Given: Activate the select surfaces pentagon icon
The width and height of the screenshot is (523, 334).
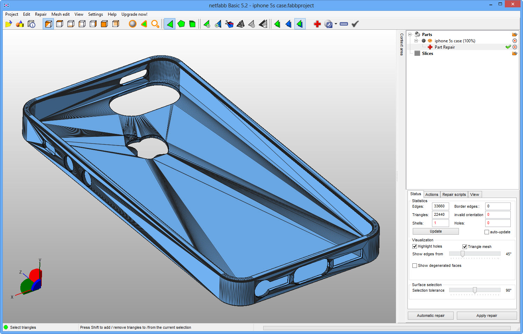Looking at the screenshot, I should point(181,24).
